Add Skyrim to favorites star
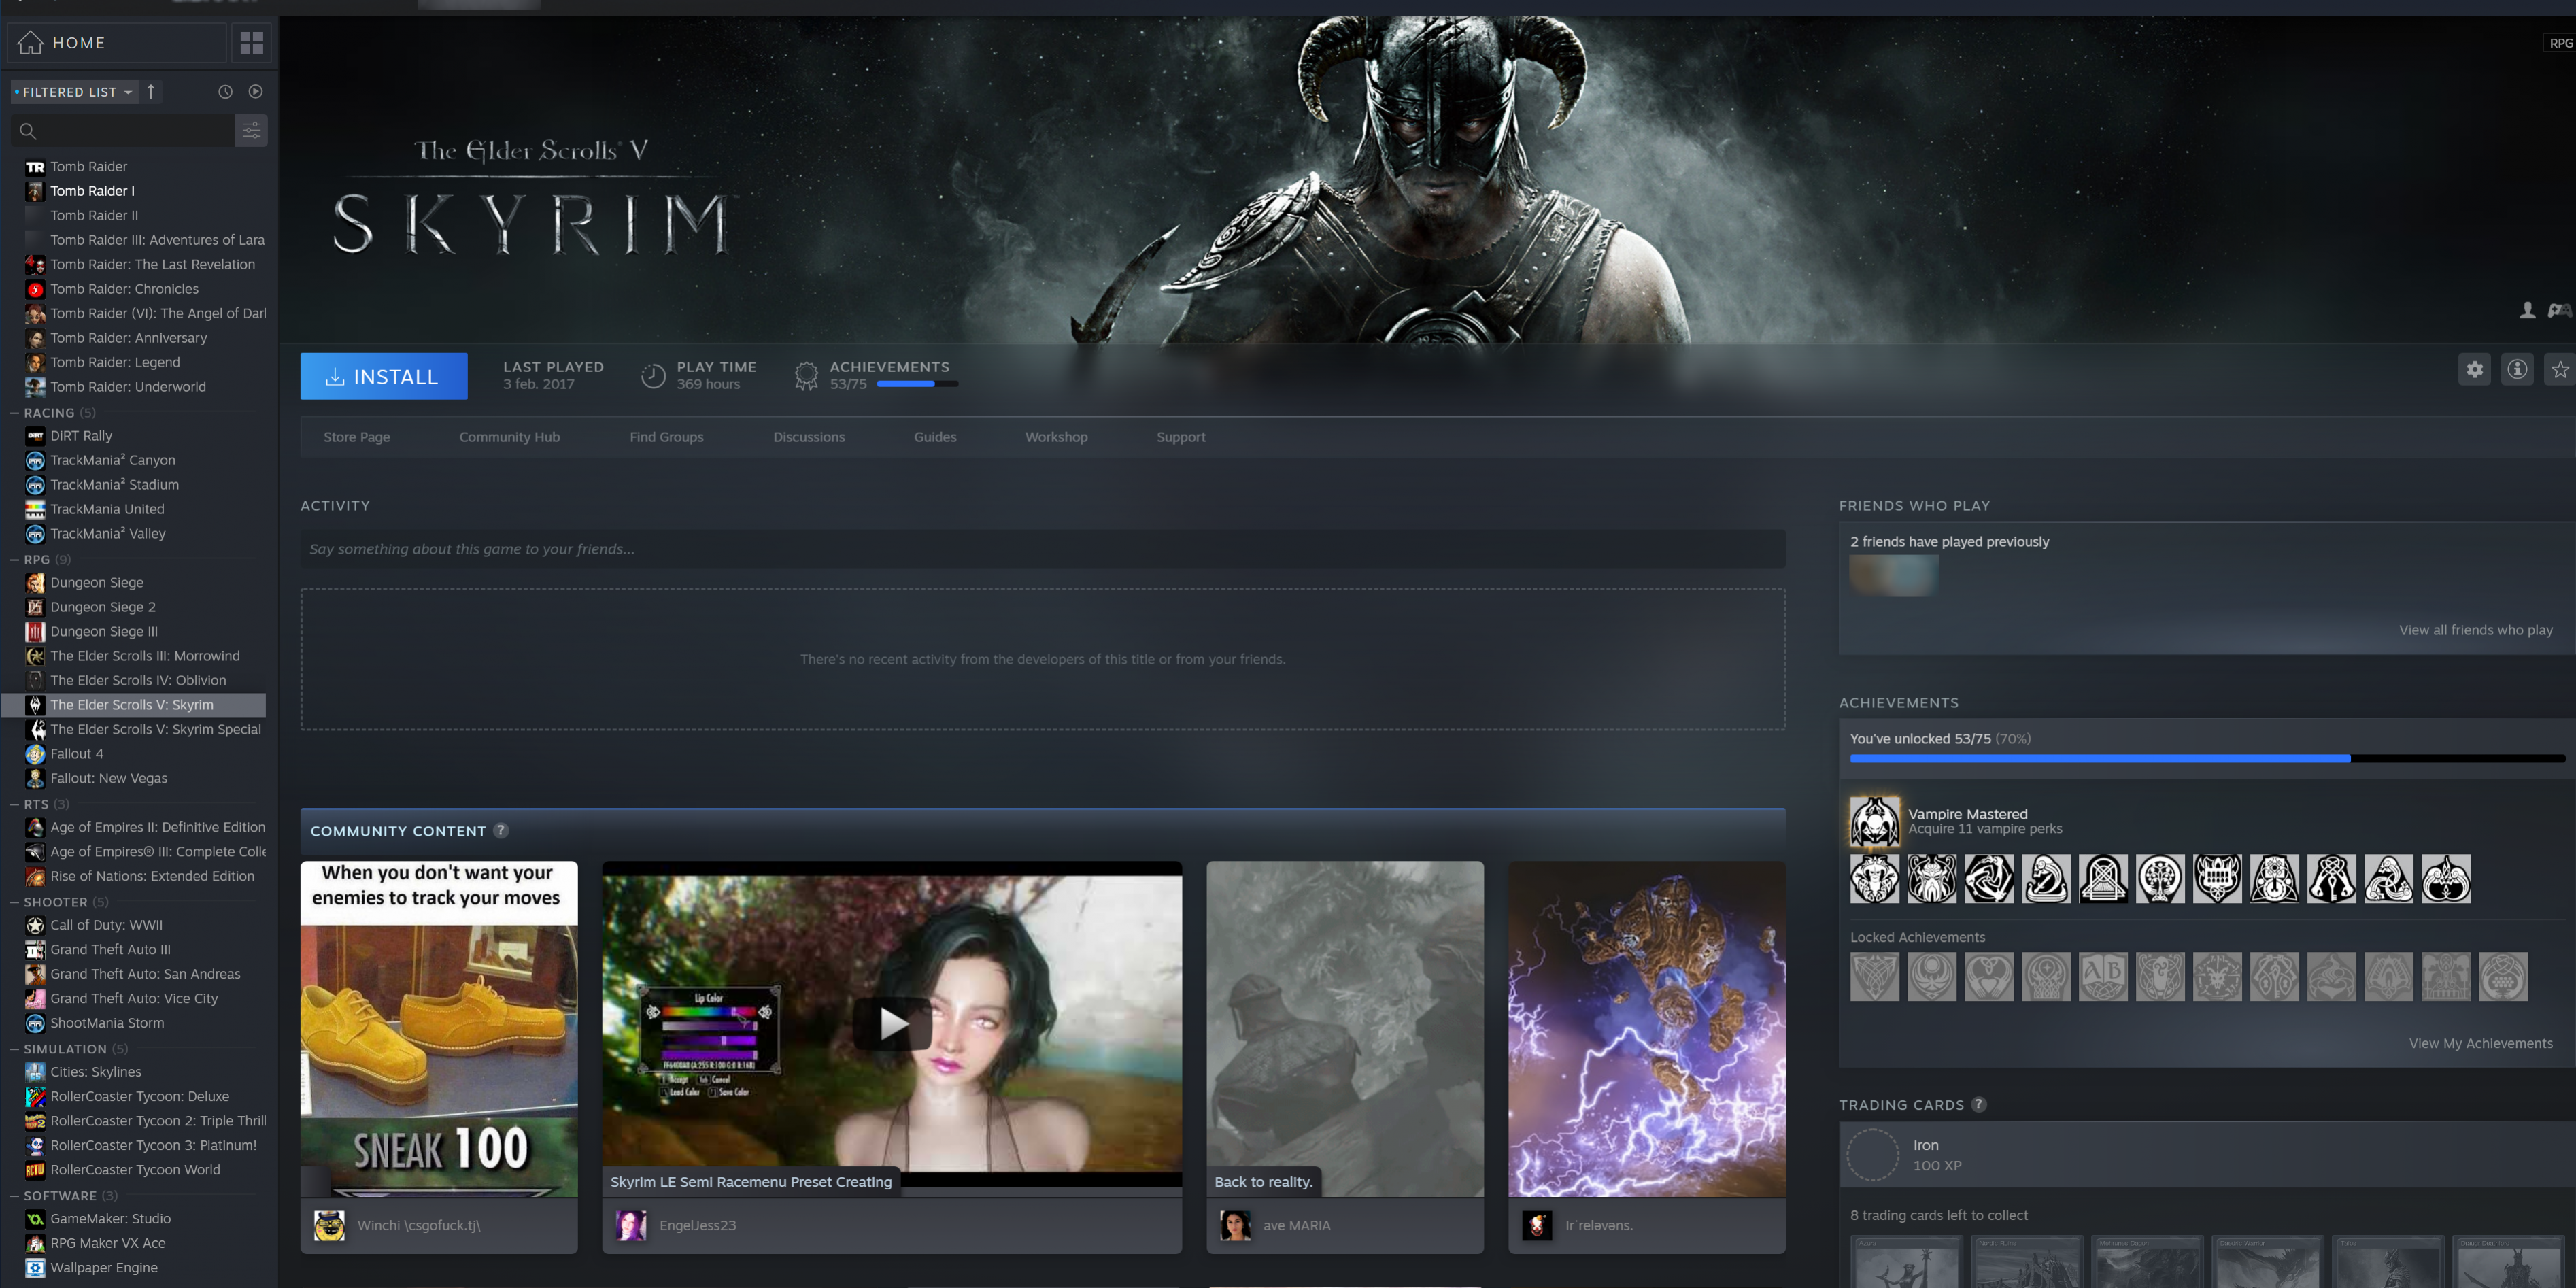This screenshot has height=1288, width=2576. tap(2560, 370)
